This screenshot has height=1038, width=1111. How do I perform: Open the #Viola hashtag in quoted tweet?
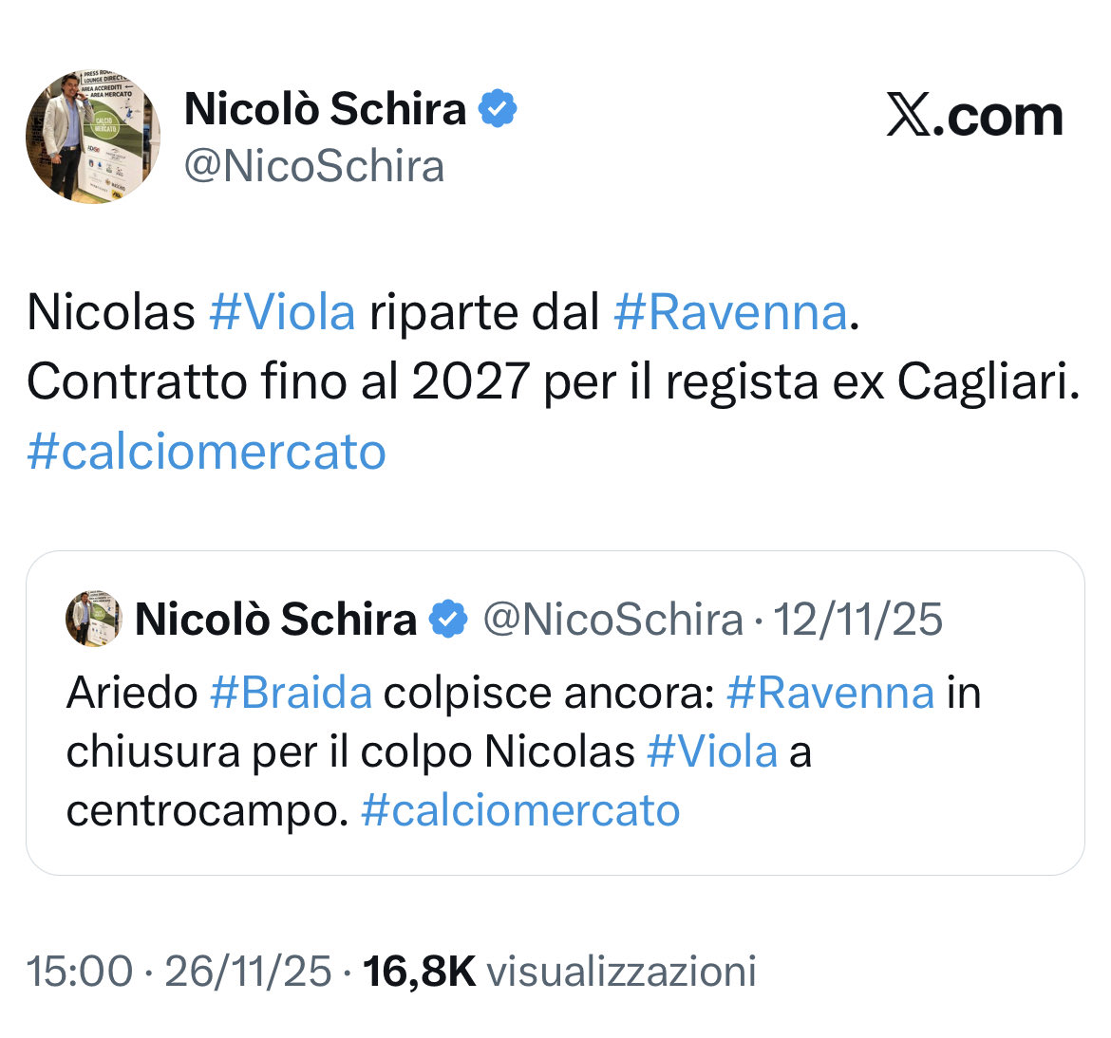point(712,751)
